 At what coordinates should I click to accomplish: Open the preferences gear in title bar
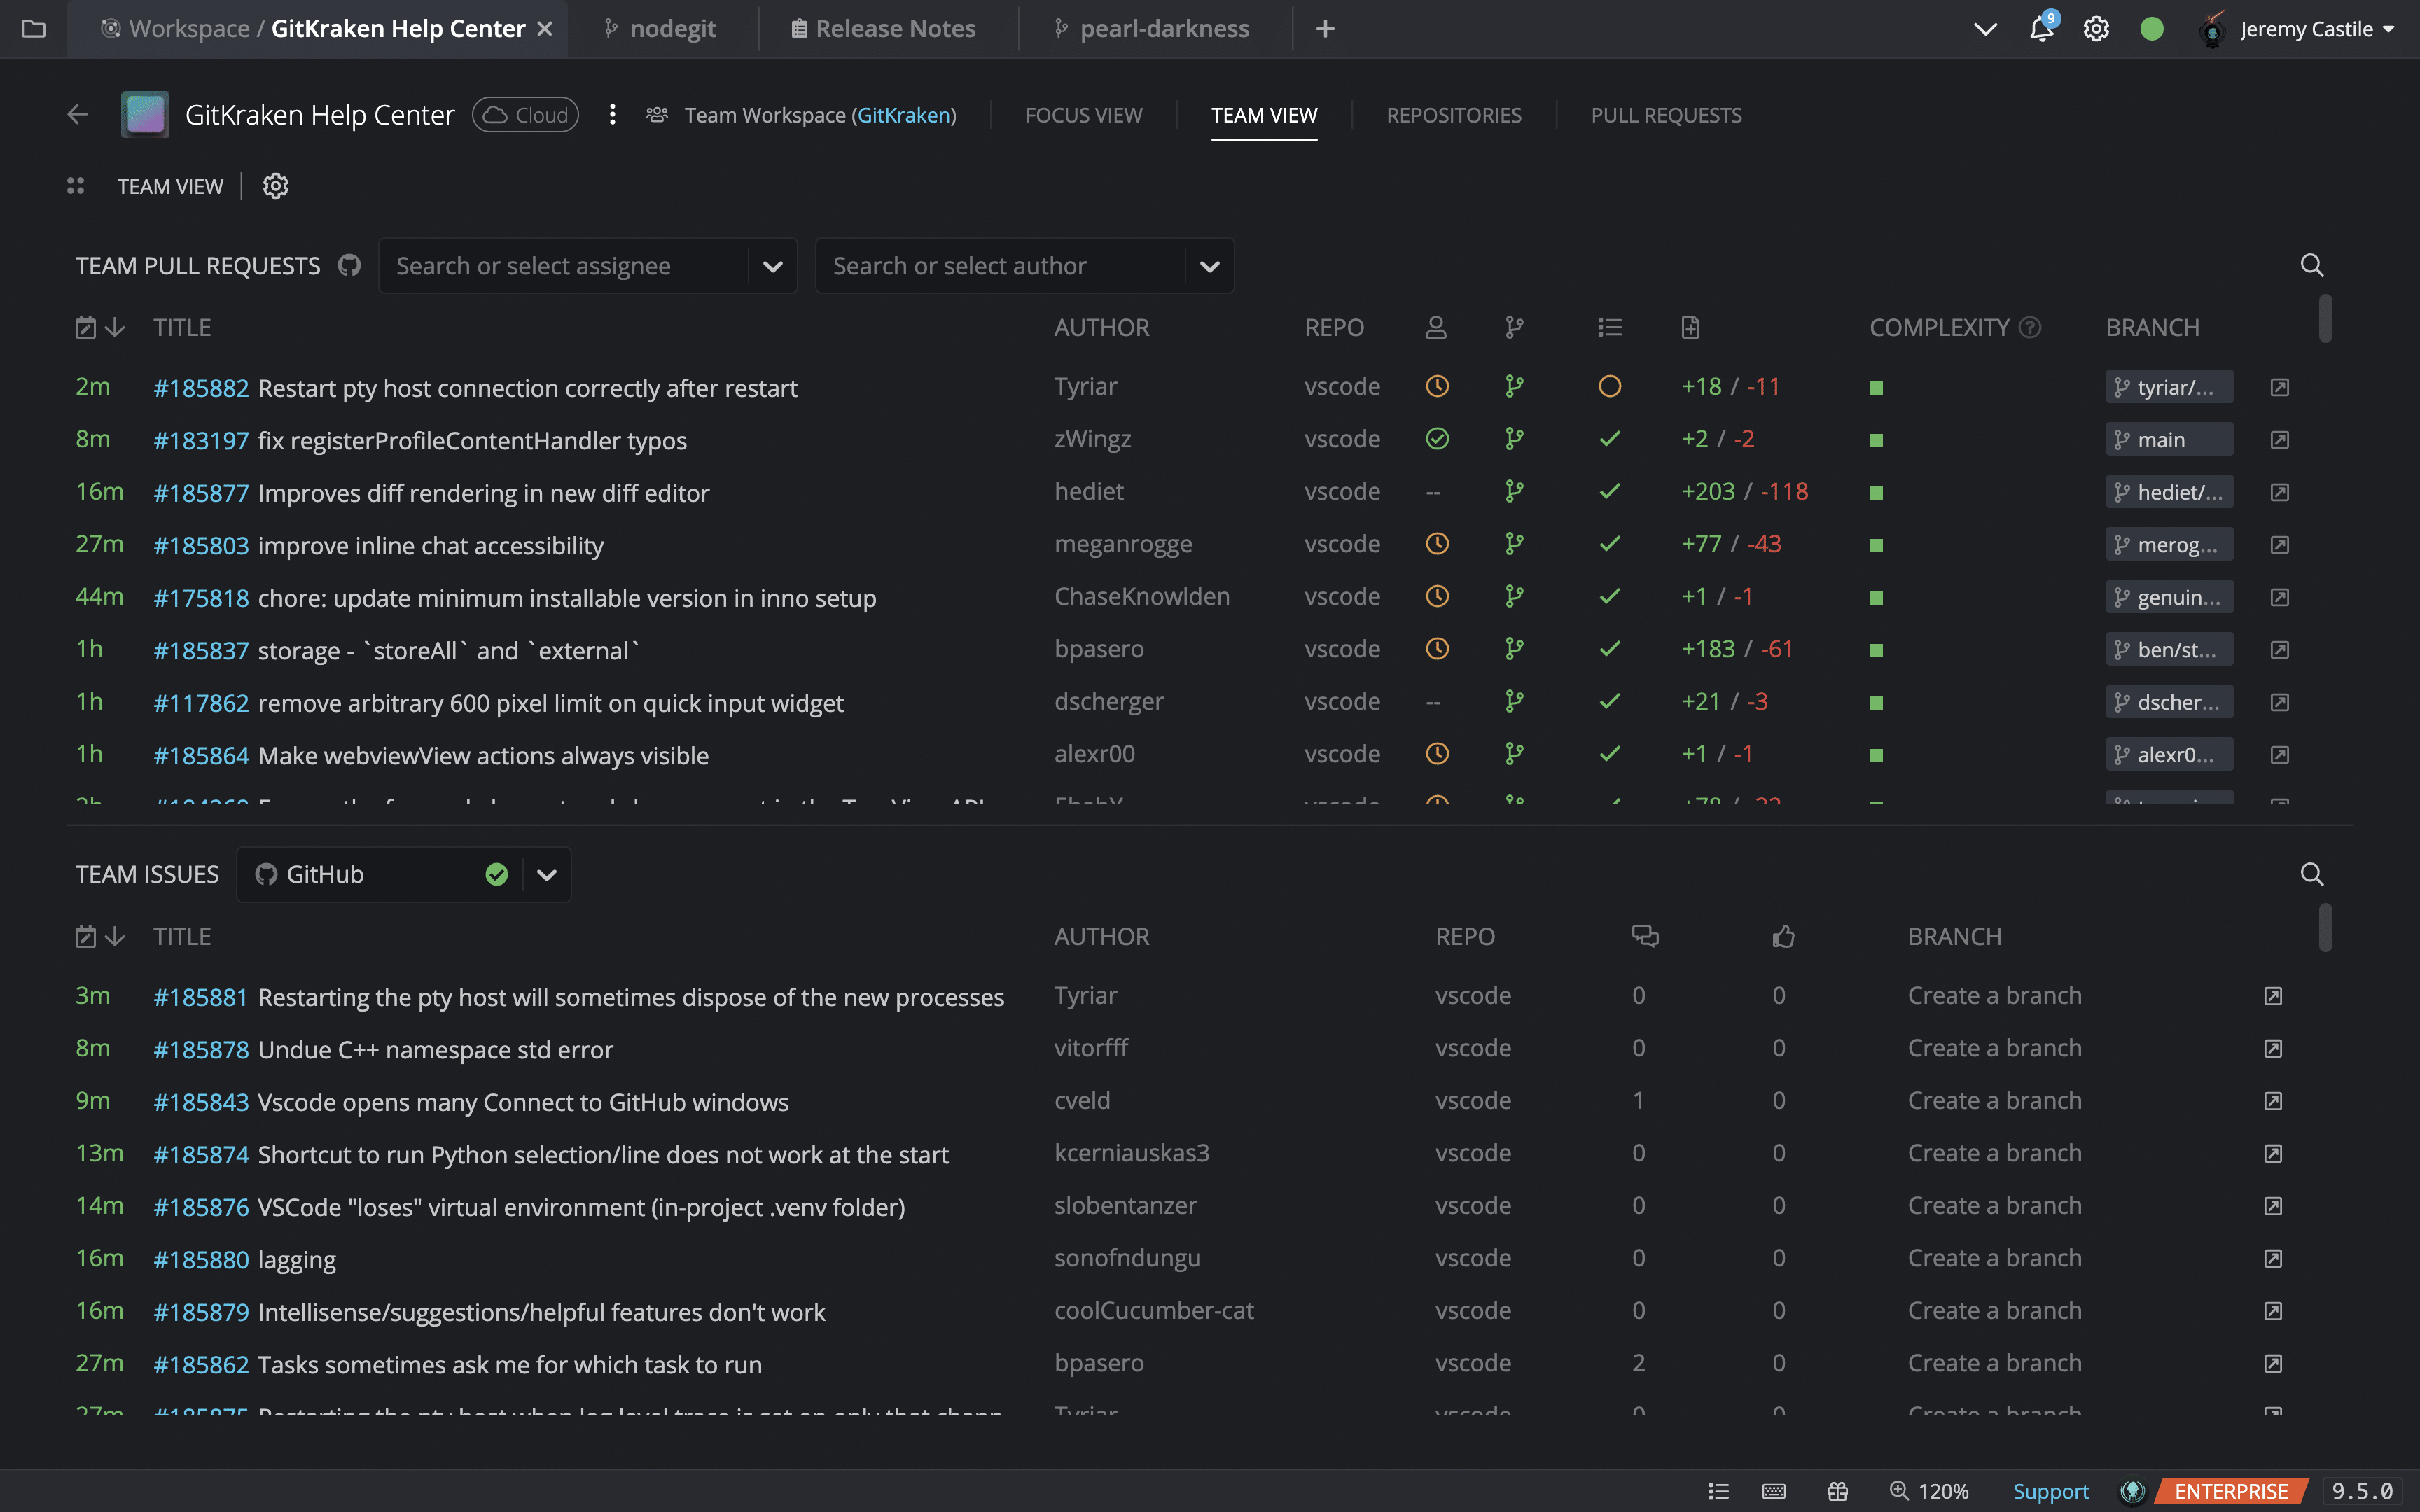[x=2096, y=29]
